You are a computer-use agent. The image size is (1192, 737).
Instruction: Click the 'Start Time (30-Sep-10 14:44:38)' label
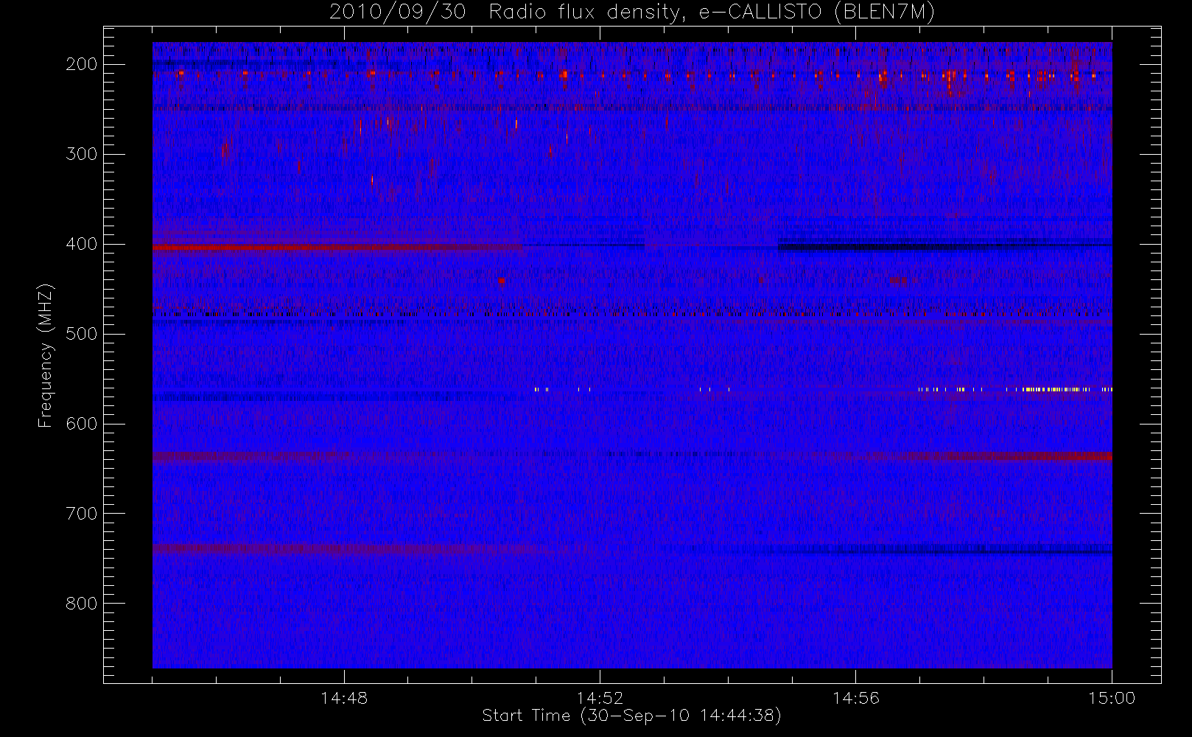pos(631,716)
